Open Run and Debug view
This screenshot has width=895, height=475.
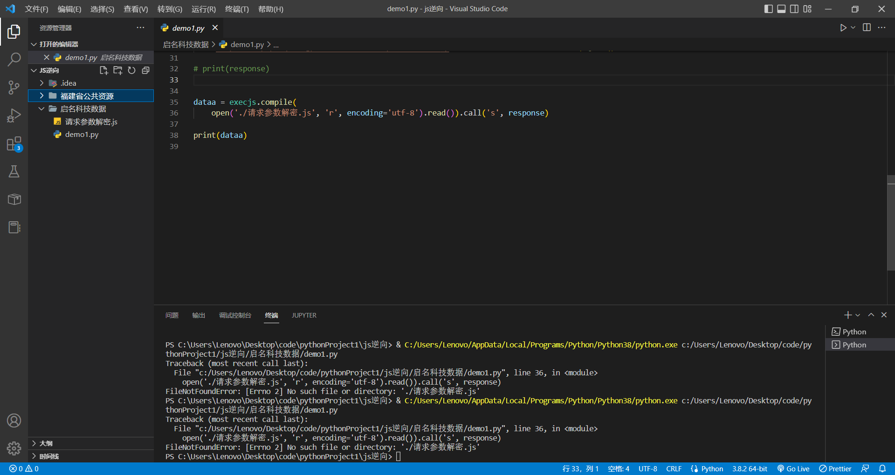(x=14, y=115)
